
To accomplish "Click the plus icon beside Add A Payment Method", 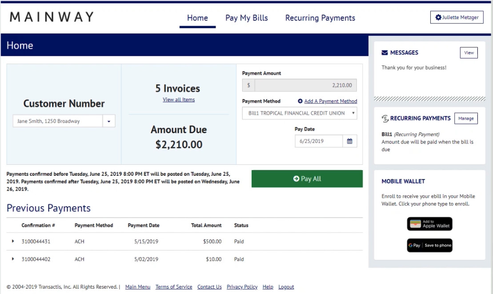I will [x=300, y=101].
